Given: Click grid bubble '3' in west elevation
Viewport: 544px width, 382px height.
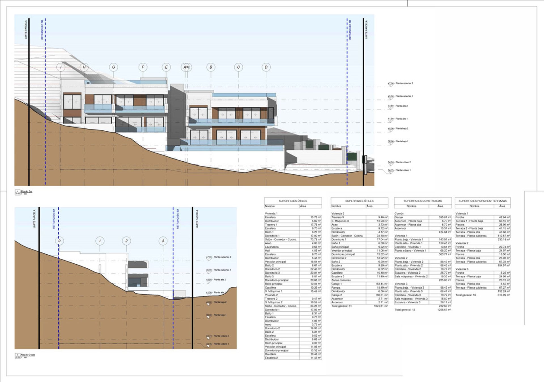Looking at the screenshot, I should [163, 241].
